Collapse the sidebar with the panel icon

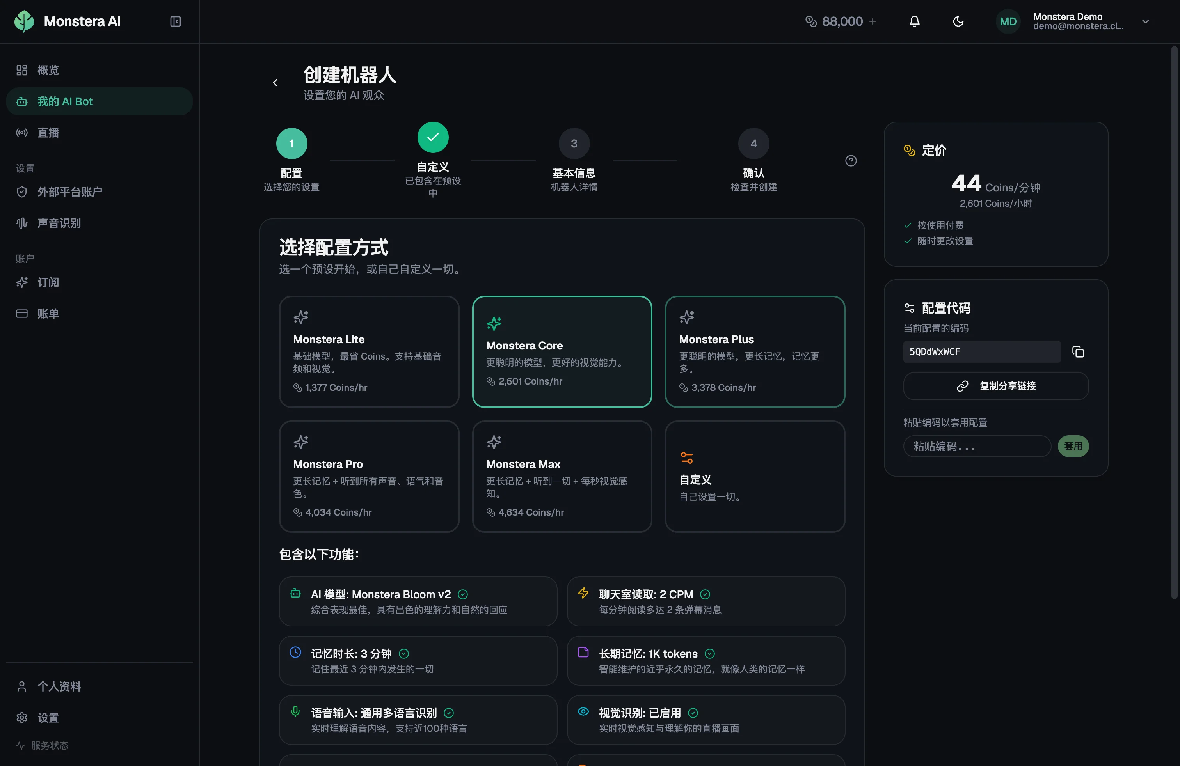pyautogui.click(x=175, y=21)
